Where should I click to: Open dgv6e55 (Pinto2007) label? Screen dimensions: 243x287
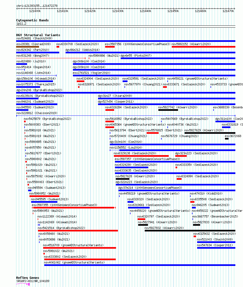pyautogui.click(x=136, y=56)
